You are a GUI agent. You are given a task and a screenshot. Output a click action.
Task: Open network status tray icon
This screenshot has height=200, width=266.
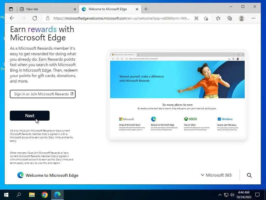[226, 195]
